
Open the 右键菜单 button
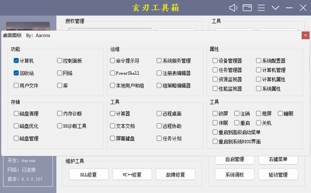point(278,160)
